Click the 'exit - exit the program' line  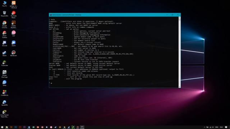pyautogui.click(x=65, y=79)
